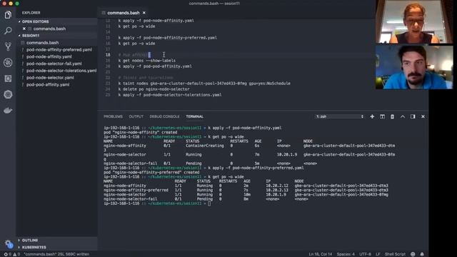Open pod-node-selector.yaml file
This screenshot has height=257, width=457.
(x=50, y=78)
